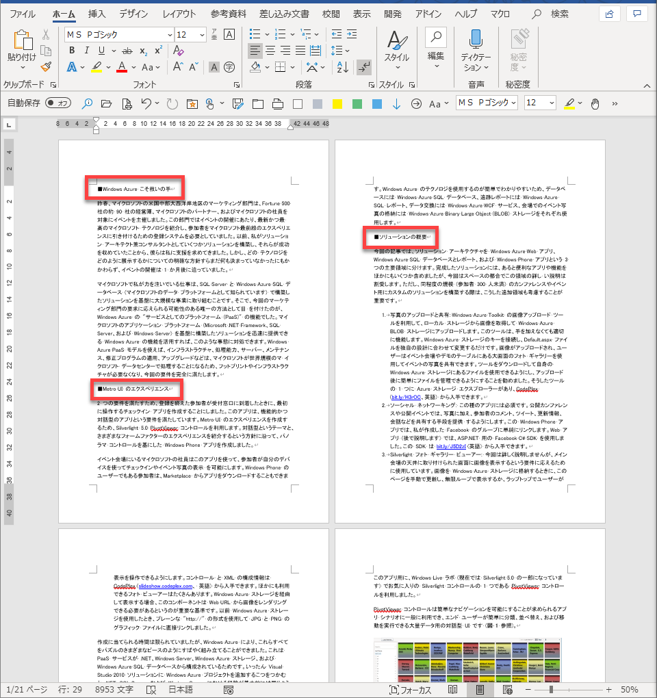657x698 pixels.
Task: Click the Share icon at top right
Action: click(x=608, y=14)
